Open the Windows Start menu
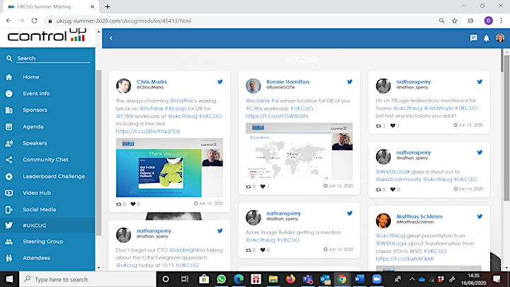Image resolution: width=510 pixels, height=287 pixels. (9, 279)
